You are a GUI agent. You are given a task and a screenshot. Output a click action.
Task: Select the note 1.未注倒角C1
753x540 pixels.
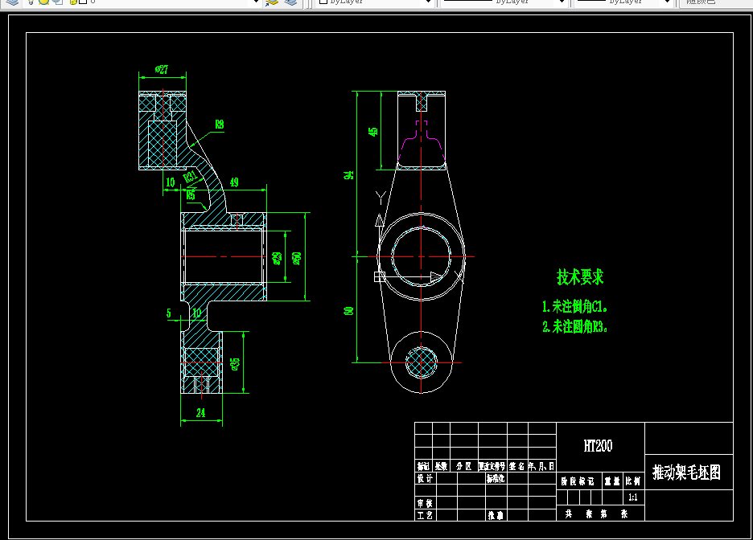click(x=575, y=306)
